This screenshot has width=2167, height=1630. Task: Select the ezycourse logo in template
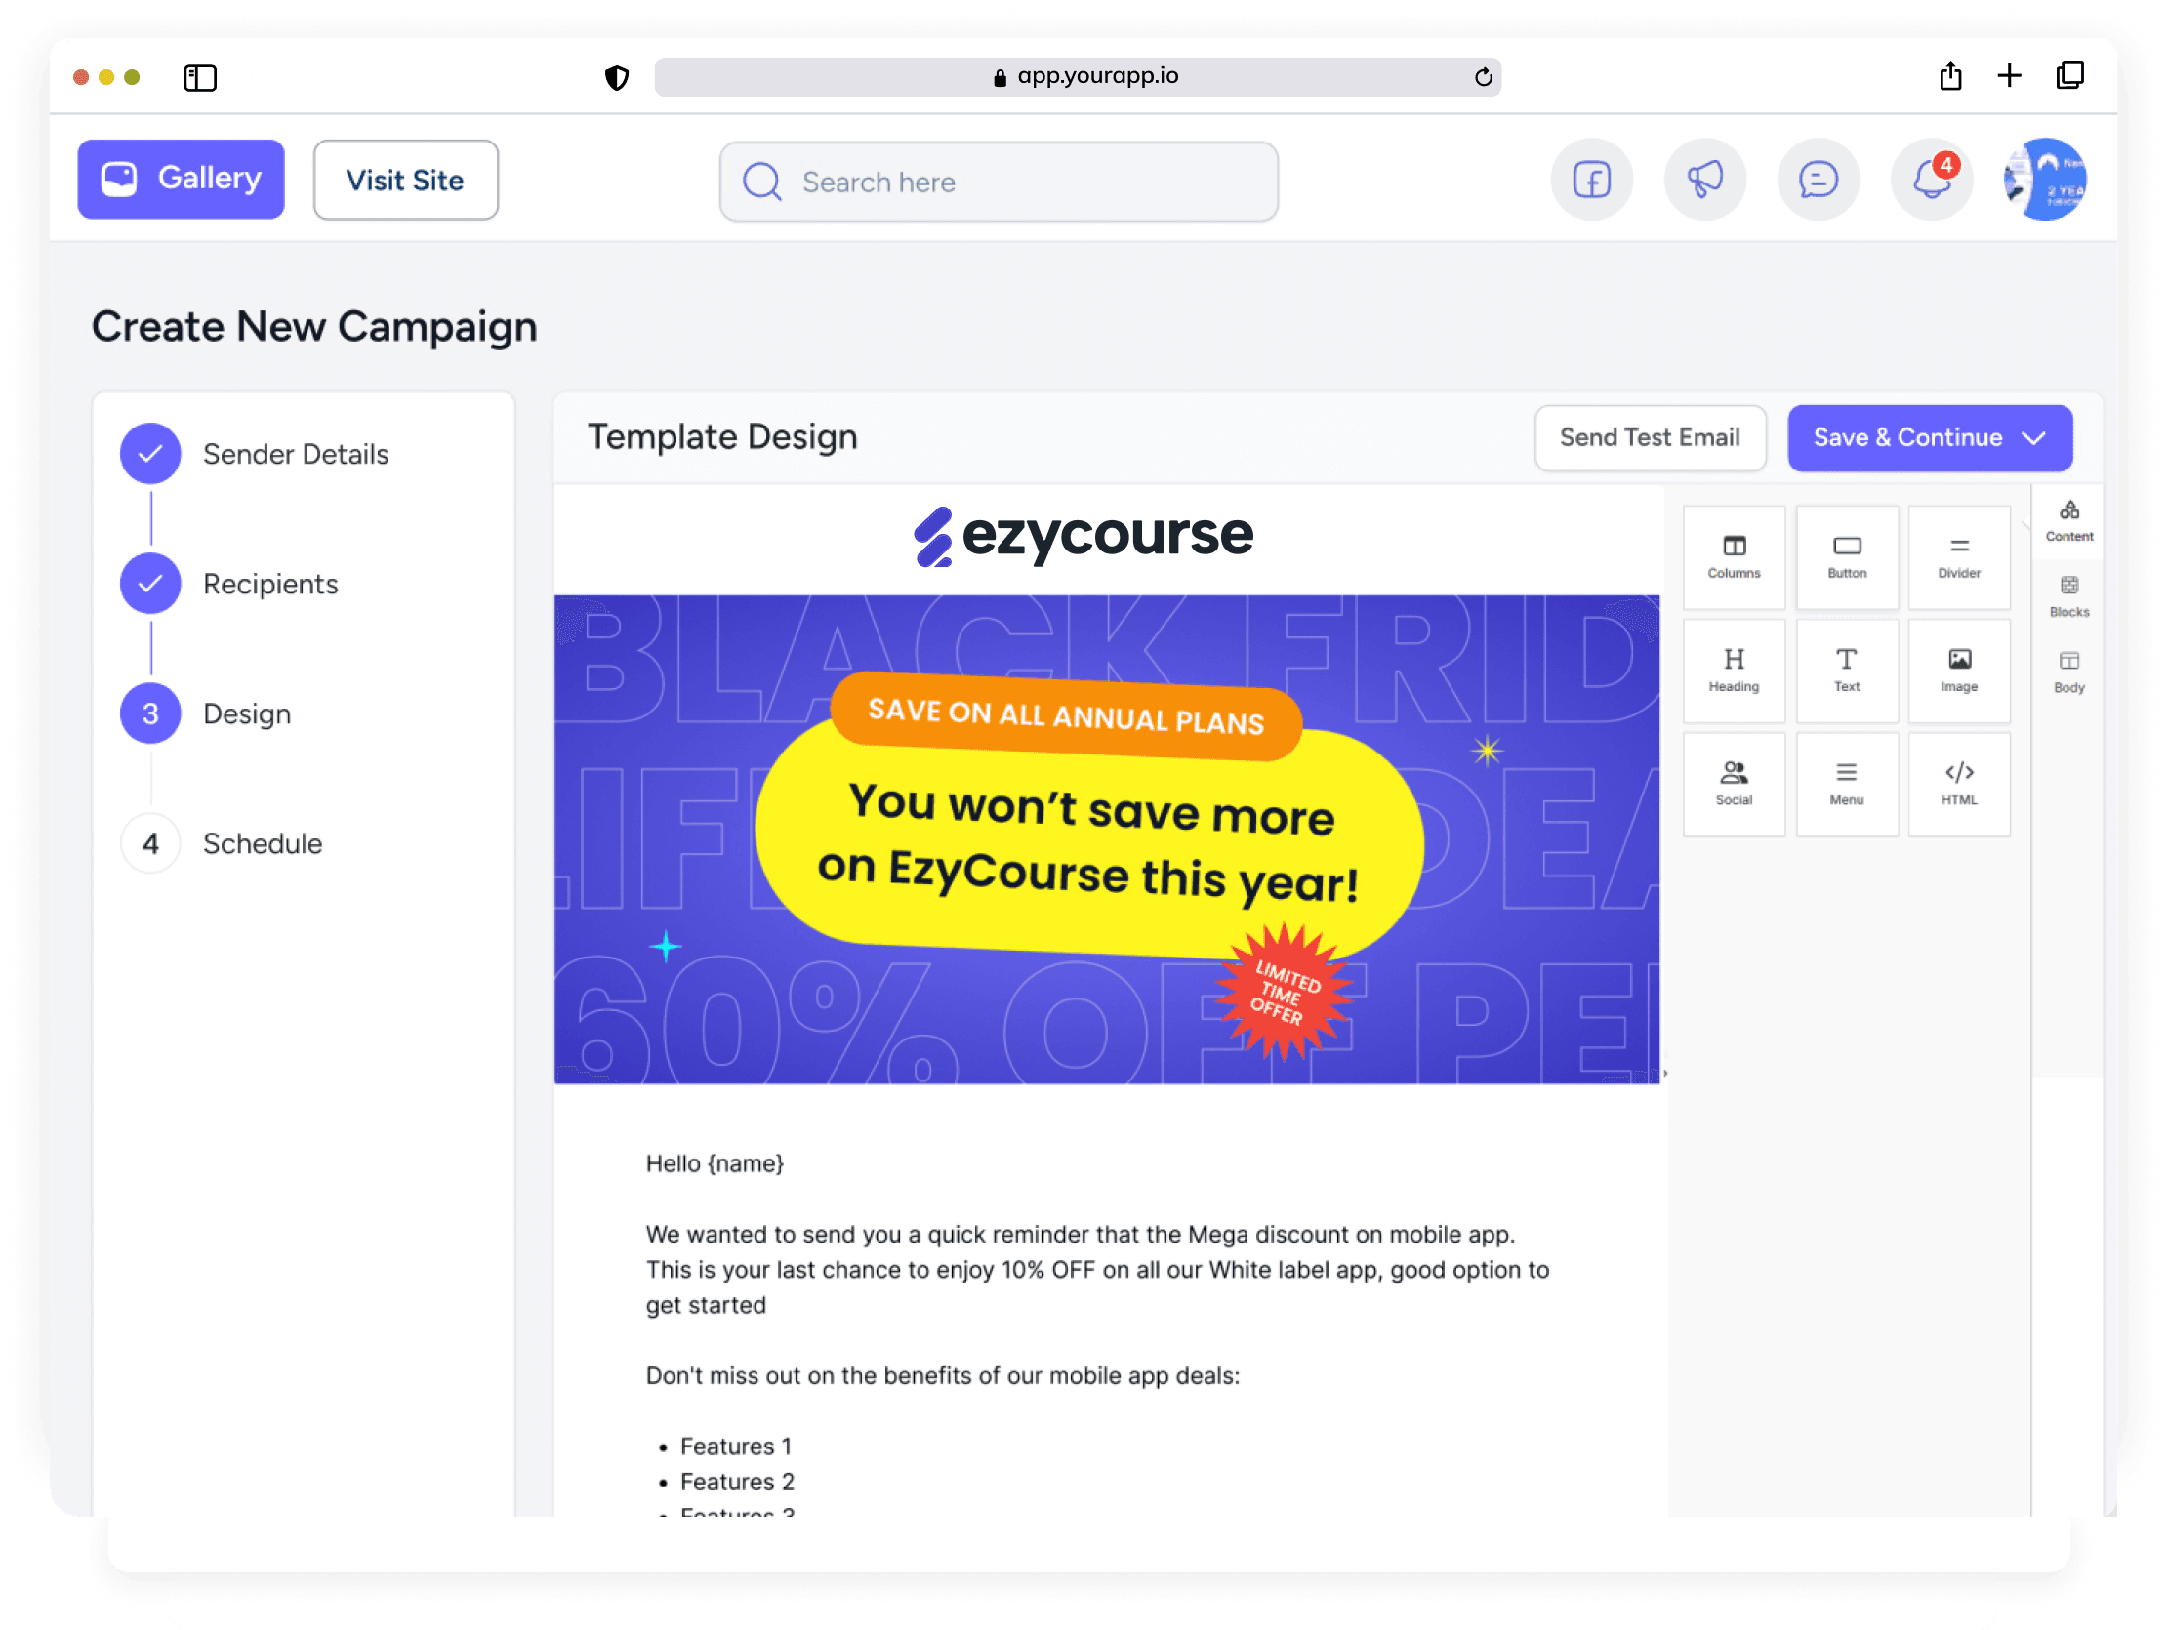1083,537
